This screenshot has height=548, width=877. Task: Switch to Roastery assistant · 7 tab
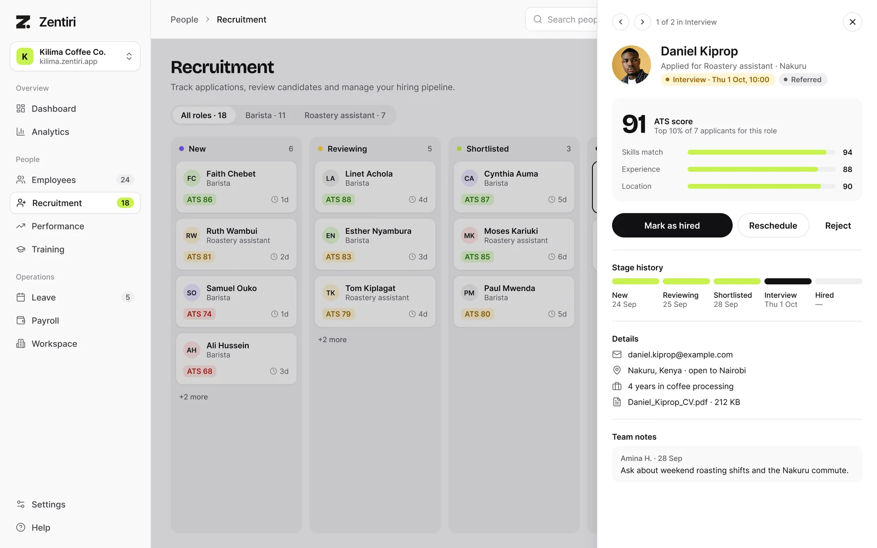pos(345,115)
